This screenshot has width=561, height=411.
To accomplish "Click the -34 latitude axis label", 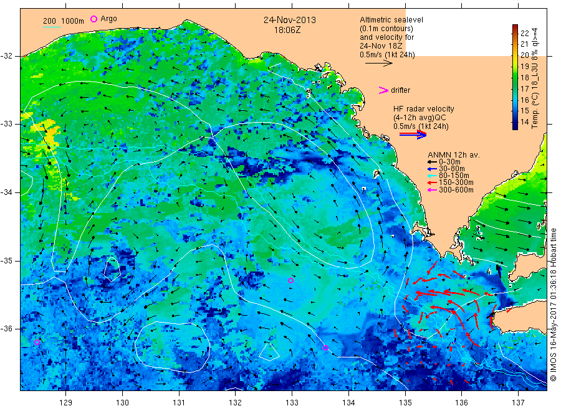I will tap(7, 192).
